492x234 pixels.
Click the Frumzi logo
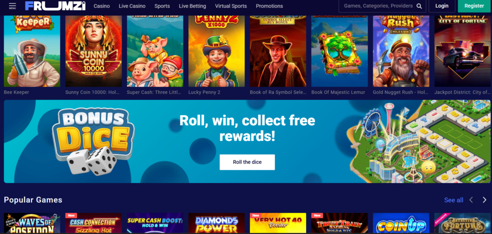point(55,6)
